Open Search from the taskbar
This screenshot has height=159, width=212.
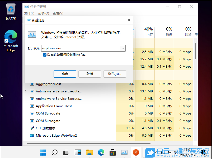click(x=54, y=152)
